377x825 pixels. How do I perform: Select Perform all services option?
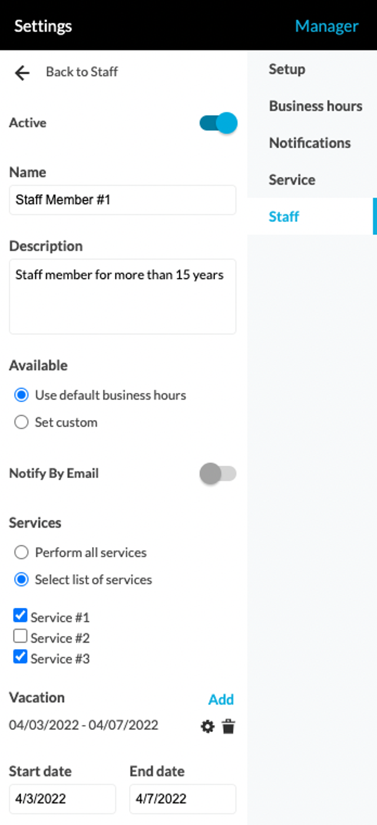coord(22,553)
